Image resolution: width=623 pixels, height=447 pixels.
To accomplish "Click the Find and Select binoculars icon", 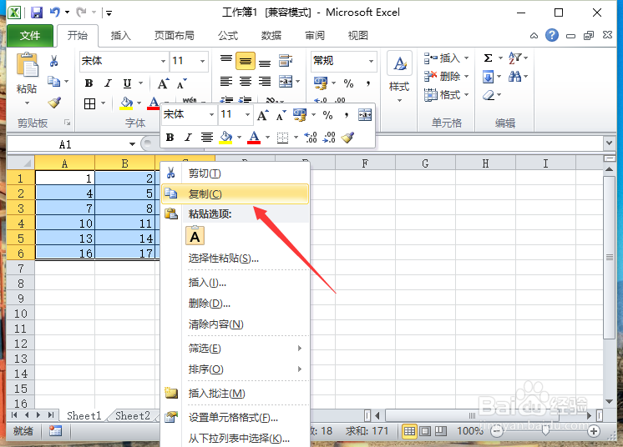I will (x=515, y=76).
